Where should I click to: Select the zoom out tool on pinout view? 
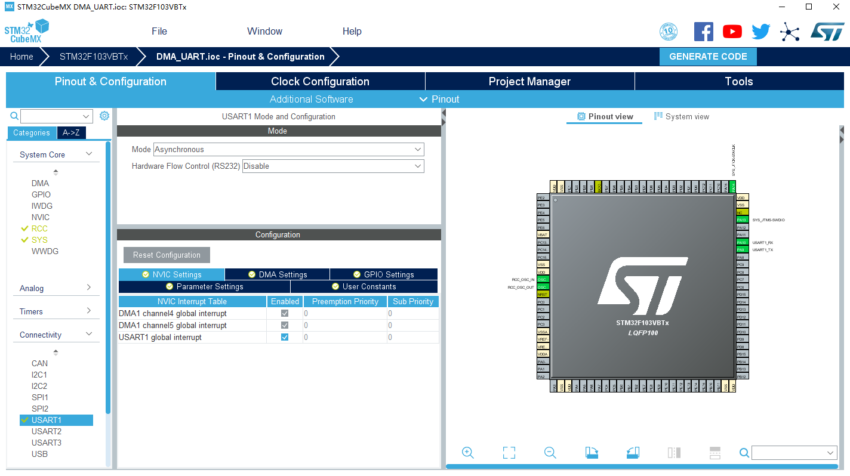tap(550, 452)
